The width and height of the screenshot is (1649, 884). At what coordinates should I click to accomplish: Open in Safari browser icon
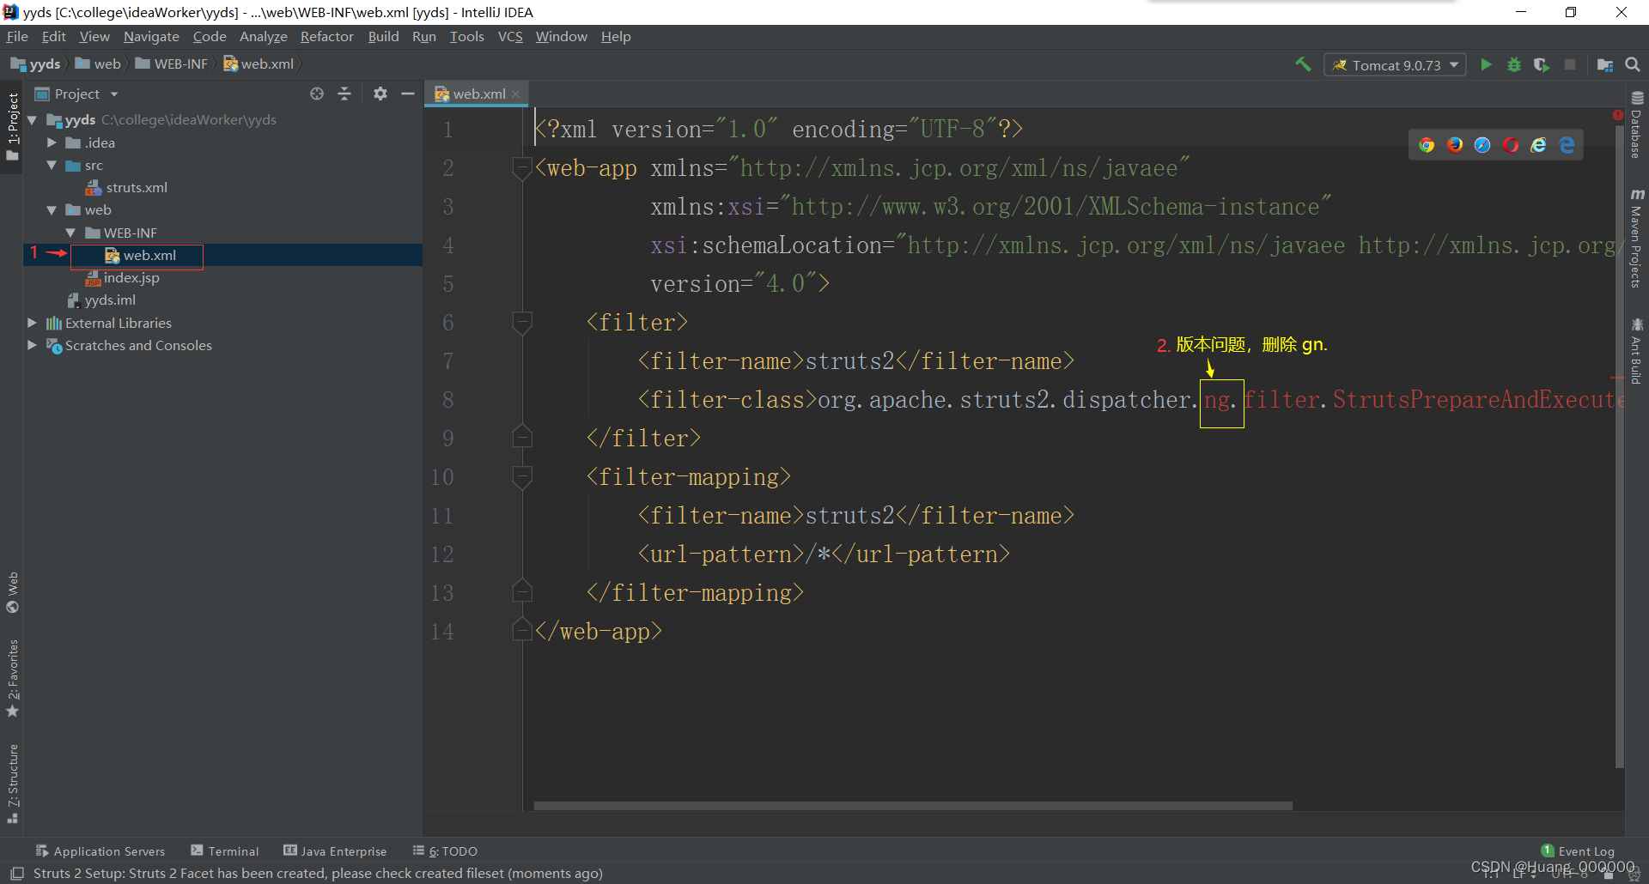(x=1482, y=145)
